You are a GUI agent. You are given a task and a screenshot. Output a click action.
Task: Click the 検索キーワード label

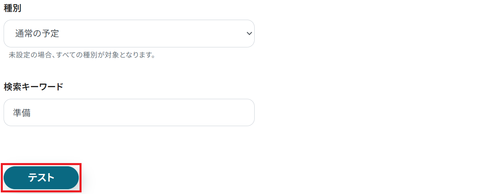pyautogui.click(x=33, y=87)
